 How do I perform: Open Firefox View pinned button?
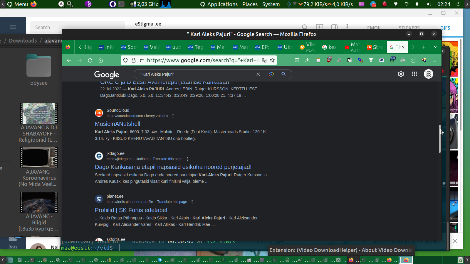point(68,47)
